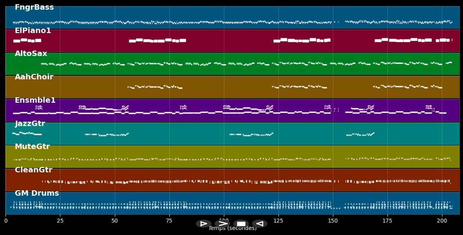Click the 0 second tick label
Image resolution: width=463 pixels, height=235 pixels.
(x=5, y=221)
